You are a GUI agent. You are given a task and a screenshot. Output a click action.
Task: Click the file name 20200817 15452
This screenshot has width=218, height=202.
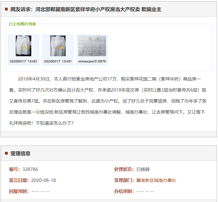tap(24, 61)
